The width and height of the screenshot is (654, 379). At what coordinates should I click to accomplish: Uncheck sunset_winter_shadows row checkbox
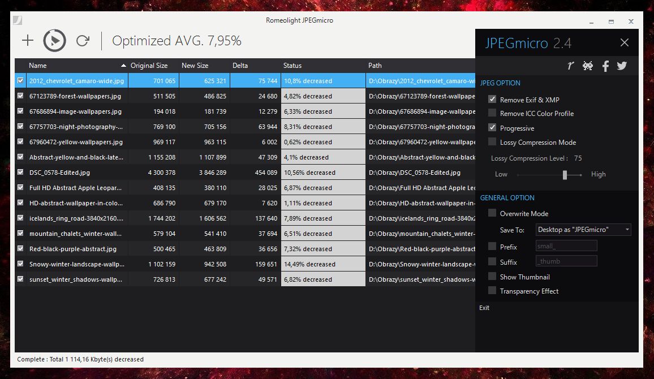click(x=20, y=279)
